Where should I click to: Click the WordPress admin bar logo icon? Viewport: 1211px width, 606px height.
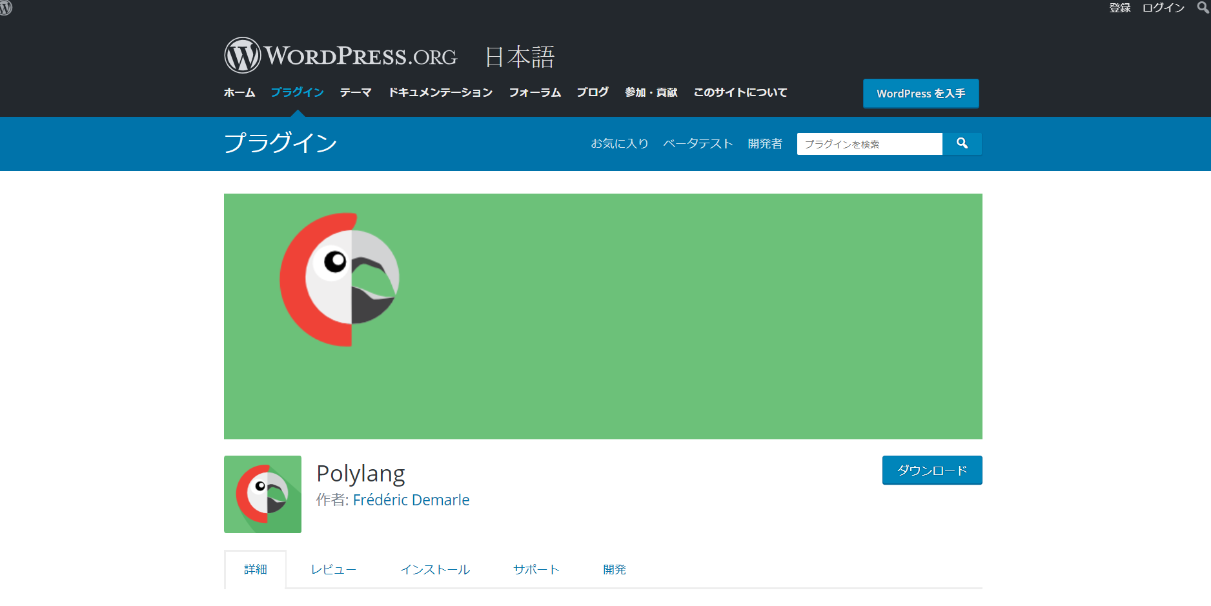pos(6,8)
